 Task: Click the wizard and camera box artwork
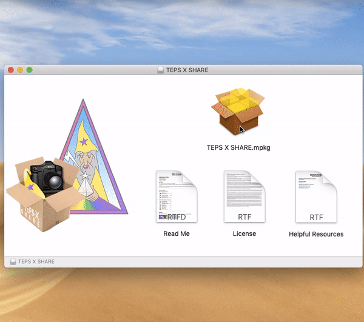(x=67, y=165)
